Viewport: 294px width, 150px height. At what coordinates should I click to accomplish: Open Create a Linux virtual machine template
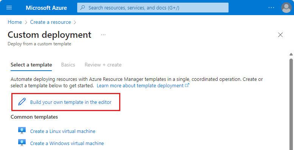point(63,131)
